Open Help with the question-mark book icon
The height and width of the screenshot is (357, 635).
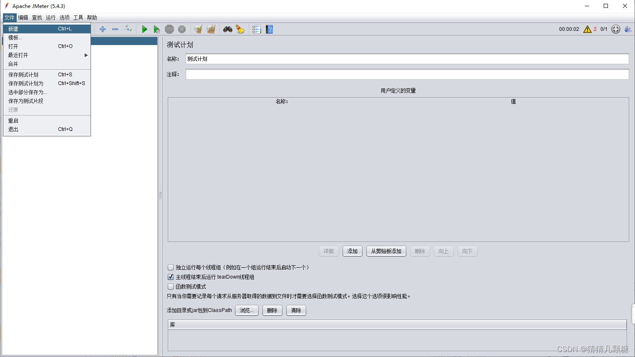click(270, 29)
